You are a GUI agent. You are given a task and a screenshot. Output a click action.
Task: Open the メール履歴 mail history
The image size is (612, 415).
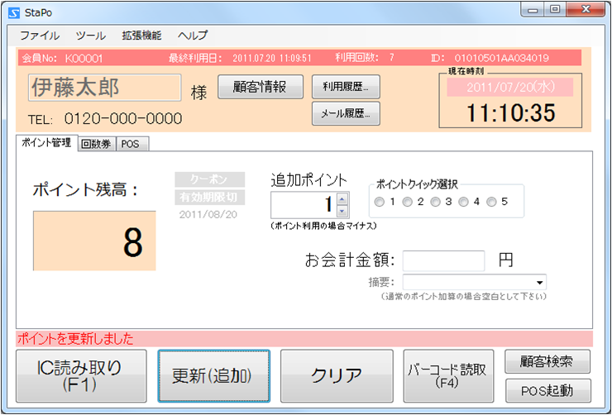coord(346,113)
